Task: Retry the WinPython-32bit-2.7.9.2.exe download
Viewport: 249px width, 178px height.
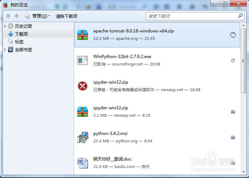Action: (233, 61)
